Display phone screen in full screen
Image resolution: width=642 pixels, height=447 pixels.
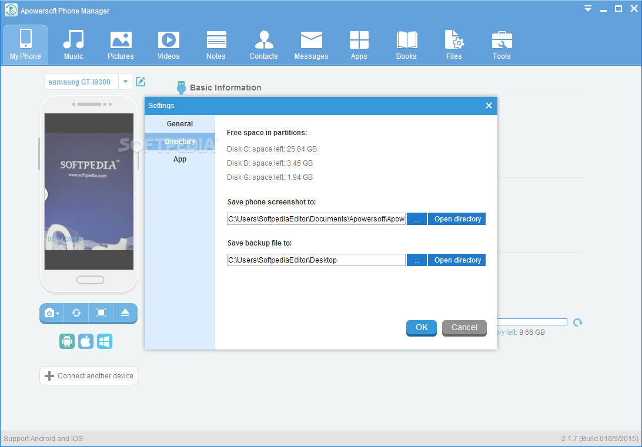(x=101, y=313)
